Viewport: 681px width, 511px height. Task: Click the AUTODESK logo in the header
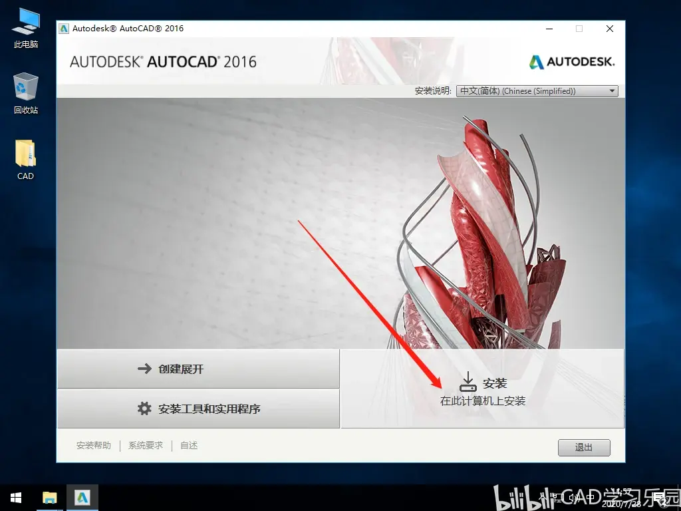click(x=572, y=62)
